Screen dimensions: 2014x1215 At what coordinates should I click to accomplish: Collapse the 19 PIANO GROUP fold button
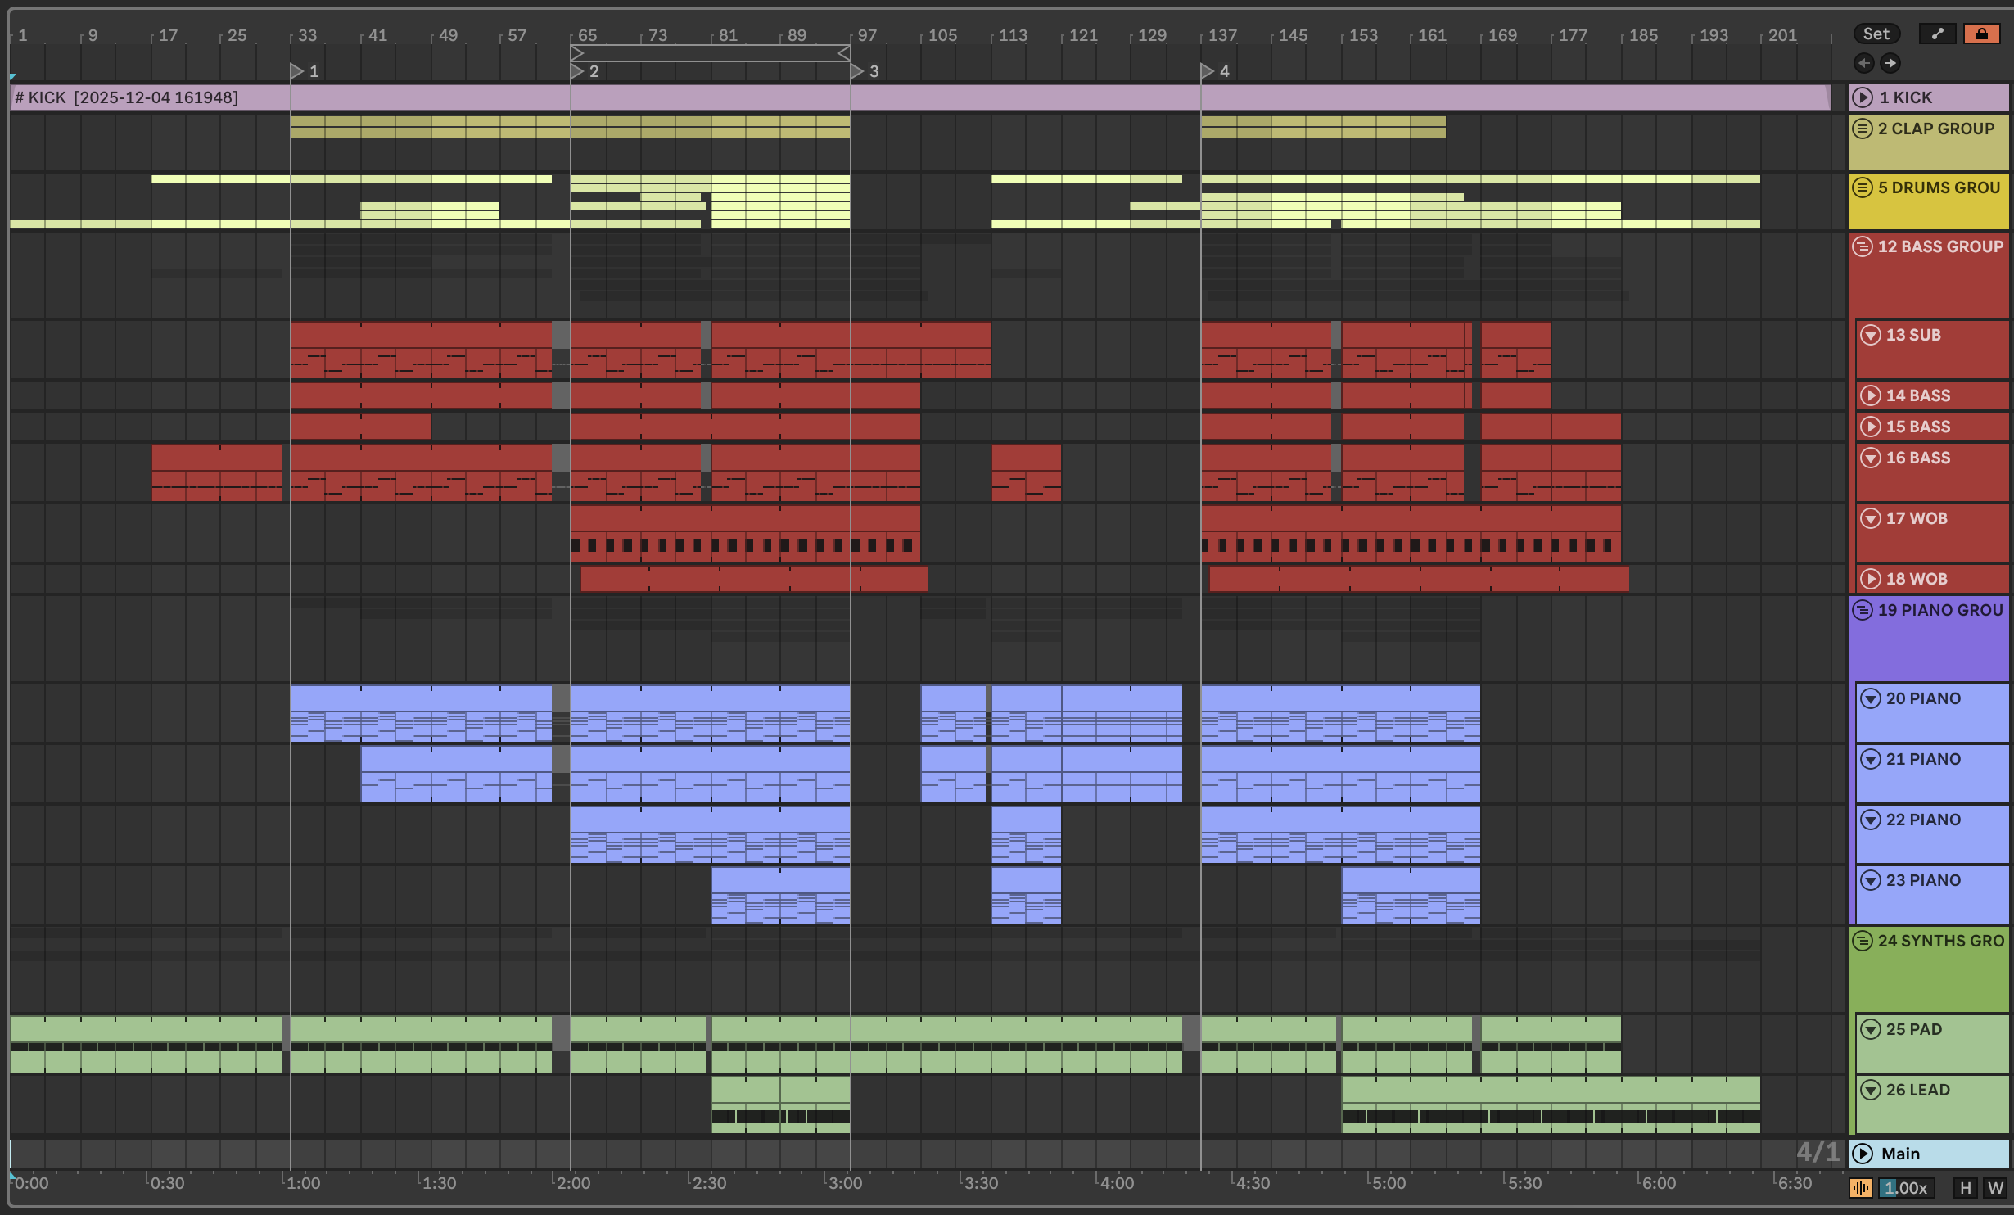click(1863, 610)
